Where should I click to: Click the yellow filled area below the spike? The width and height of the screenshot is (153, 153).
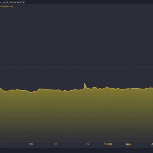coord(85,108)
